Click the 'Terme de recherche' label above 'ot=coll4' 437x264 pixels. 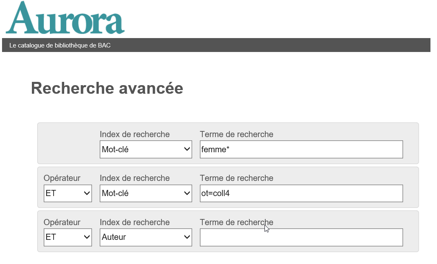point(236,178)
